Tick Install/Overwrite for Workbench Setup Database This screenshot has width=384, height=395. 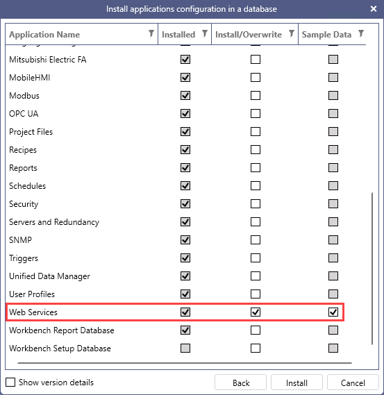(x=256, y=348)
